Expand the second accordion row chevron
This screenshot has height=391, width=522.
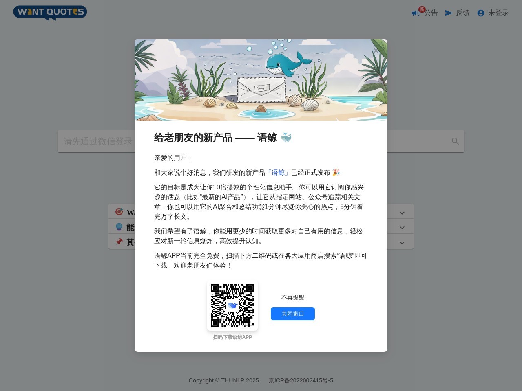[x=402, y=228]
